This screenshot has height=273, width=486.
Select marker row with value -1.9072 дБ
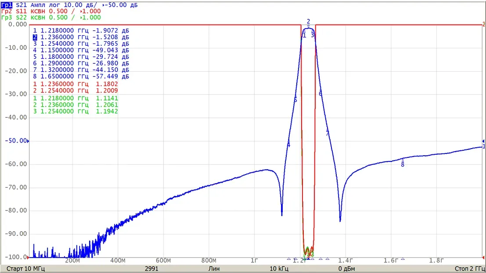click(x=81, y=31)
